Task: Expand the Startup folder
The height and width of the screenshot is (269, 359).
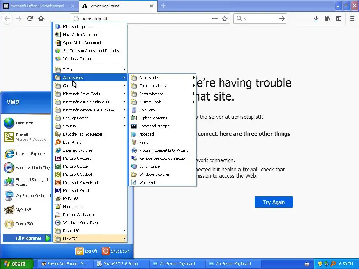Action: click(x=90, y=126)
